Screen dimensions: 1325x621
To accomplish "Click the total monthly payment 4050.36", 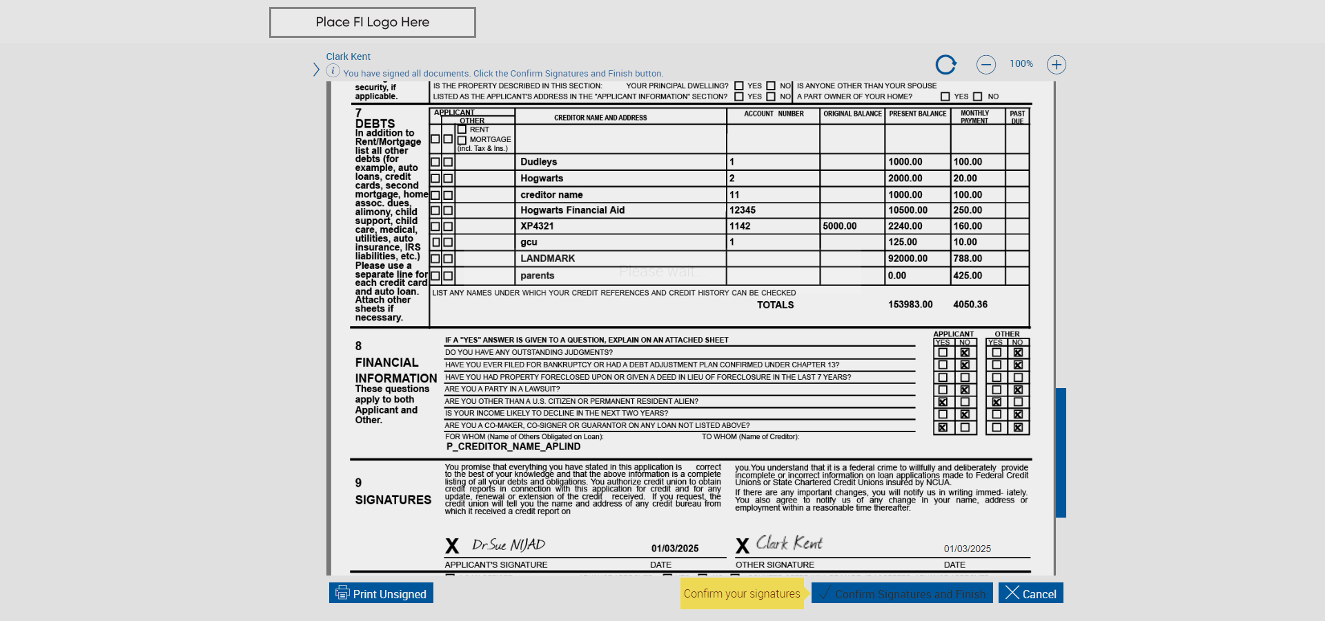I will coord(970,305).
